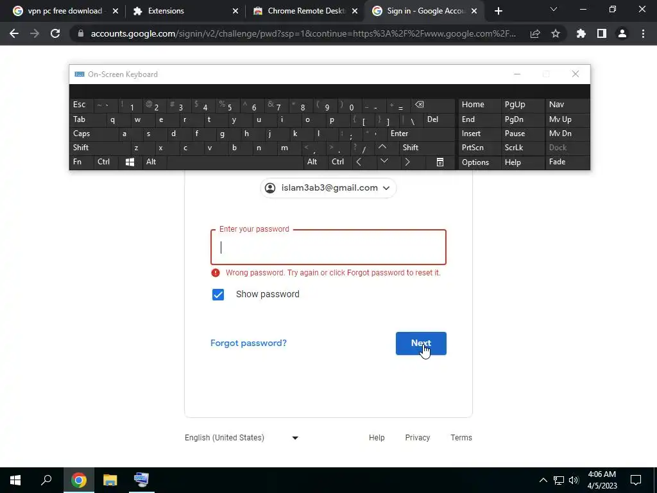Toggle left Ctrl key on keyboard
657x493 pixels.
coord(106,162)
